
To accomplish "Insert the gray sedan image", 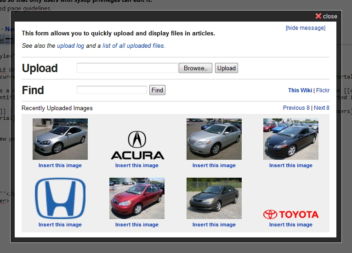I will 214,225.
